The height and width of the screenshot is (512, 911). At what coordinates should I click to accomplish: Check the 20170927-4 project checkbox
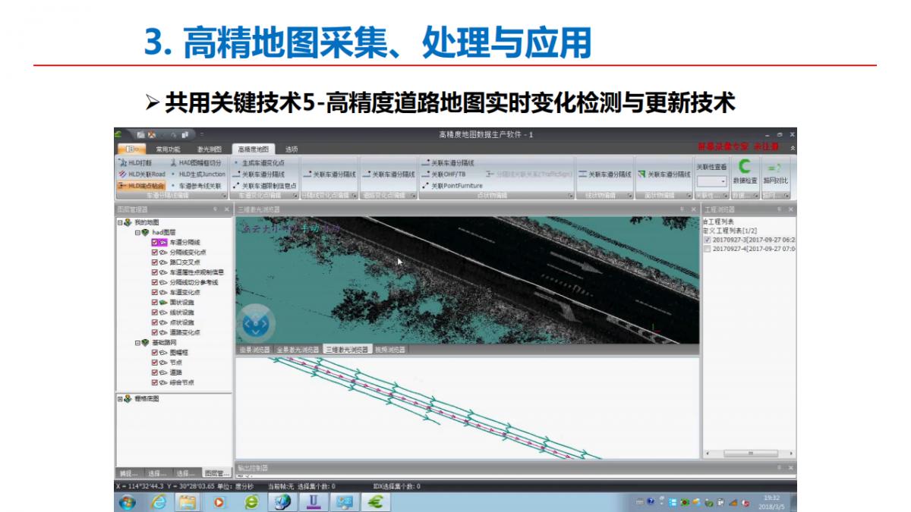click(708, 249)
